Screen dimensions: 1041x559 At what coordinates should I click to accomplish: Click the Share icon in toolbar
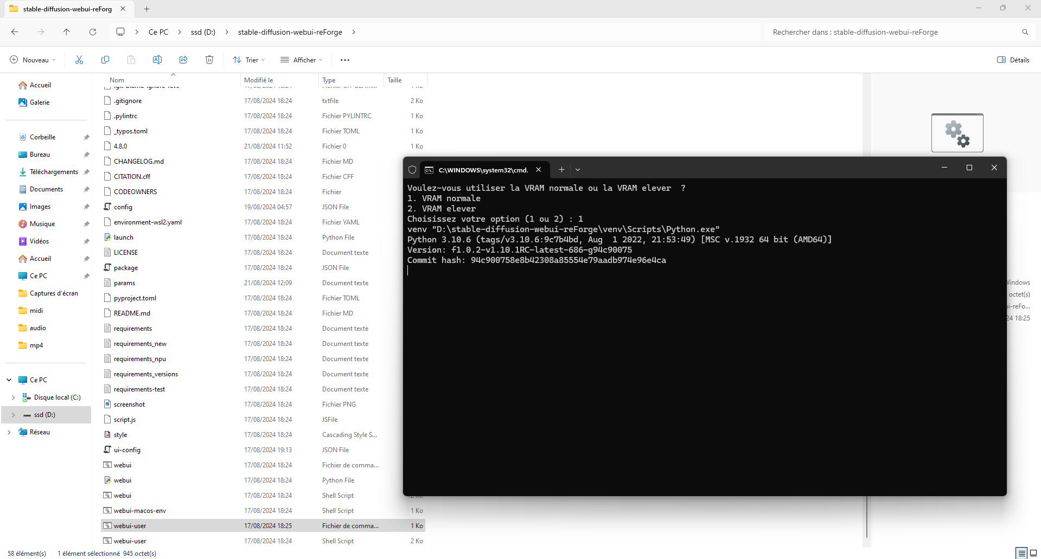(183, 60)
